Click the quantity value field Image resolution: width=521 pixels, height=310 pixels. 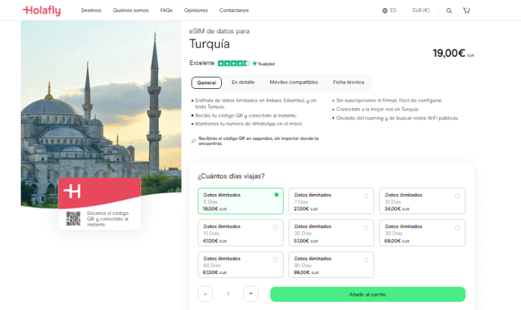click(228, 294)
